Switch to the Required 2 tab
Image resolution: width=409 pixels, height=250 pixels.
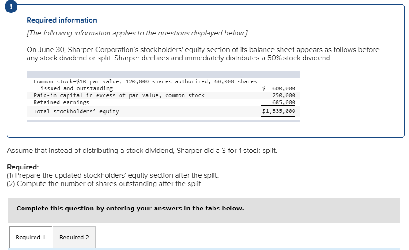pos(75,237)
